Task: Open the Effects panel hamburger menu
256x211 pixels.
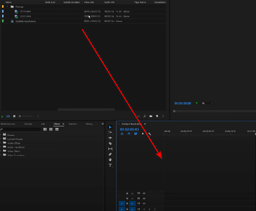Action: (x=63, y=124)
